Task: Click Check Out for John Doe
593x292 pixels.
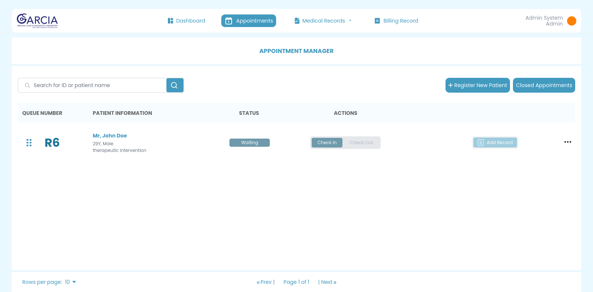Action: pos(361,143)
